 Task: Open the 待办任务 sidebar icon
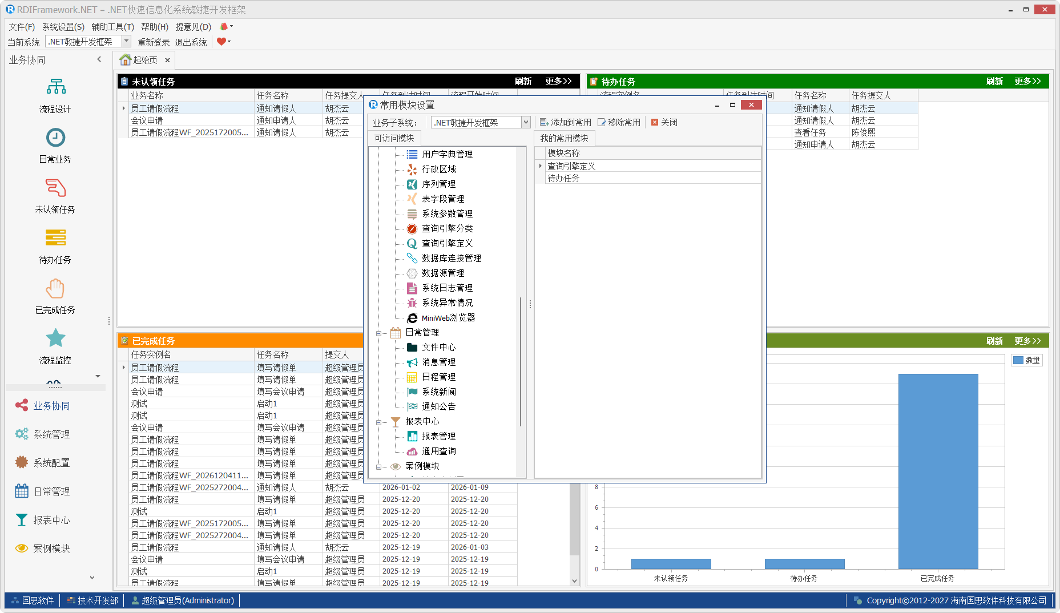55,237
